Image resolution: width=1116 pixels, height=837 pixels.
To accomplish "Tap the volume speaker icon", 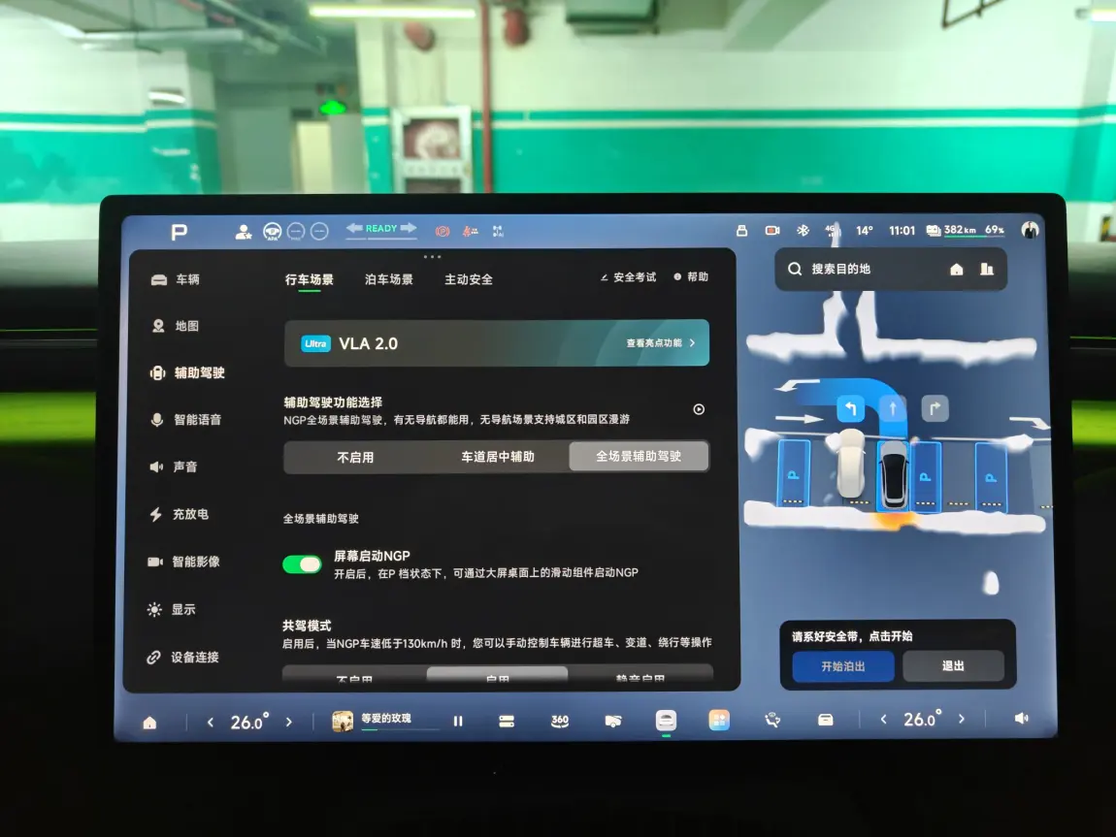I will tap(1021, 719).
